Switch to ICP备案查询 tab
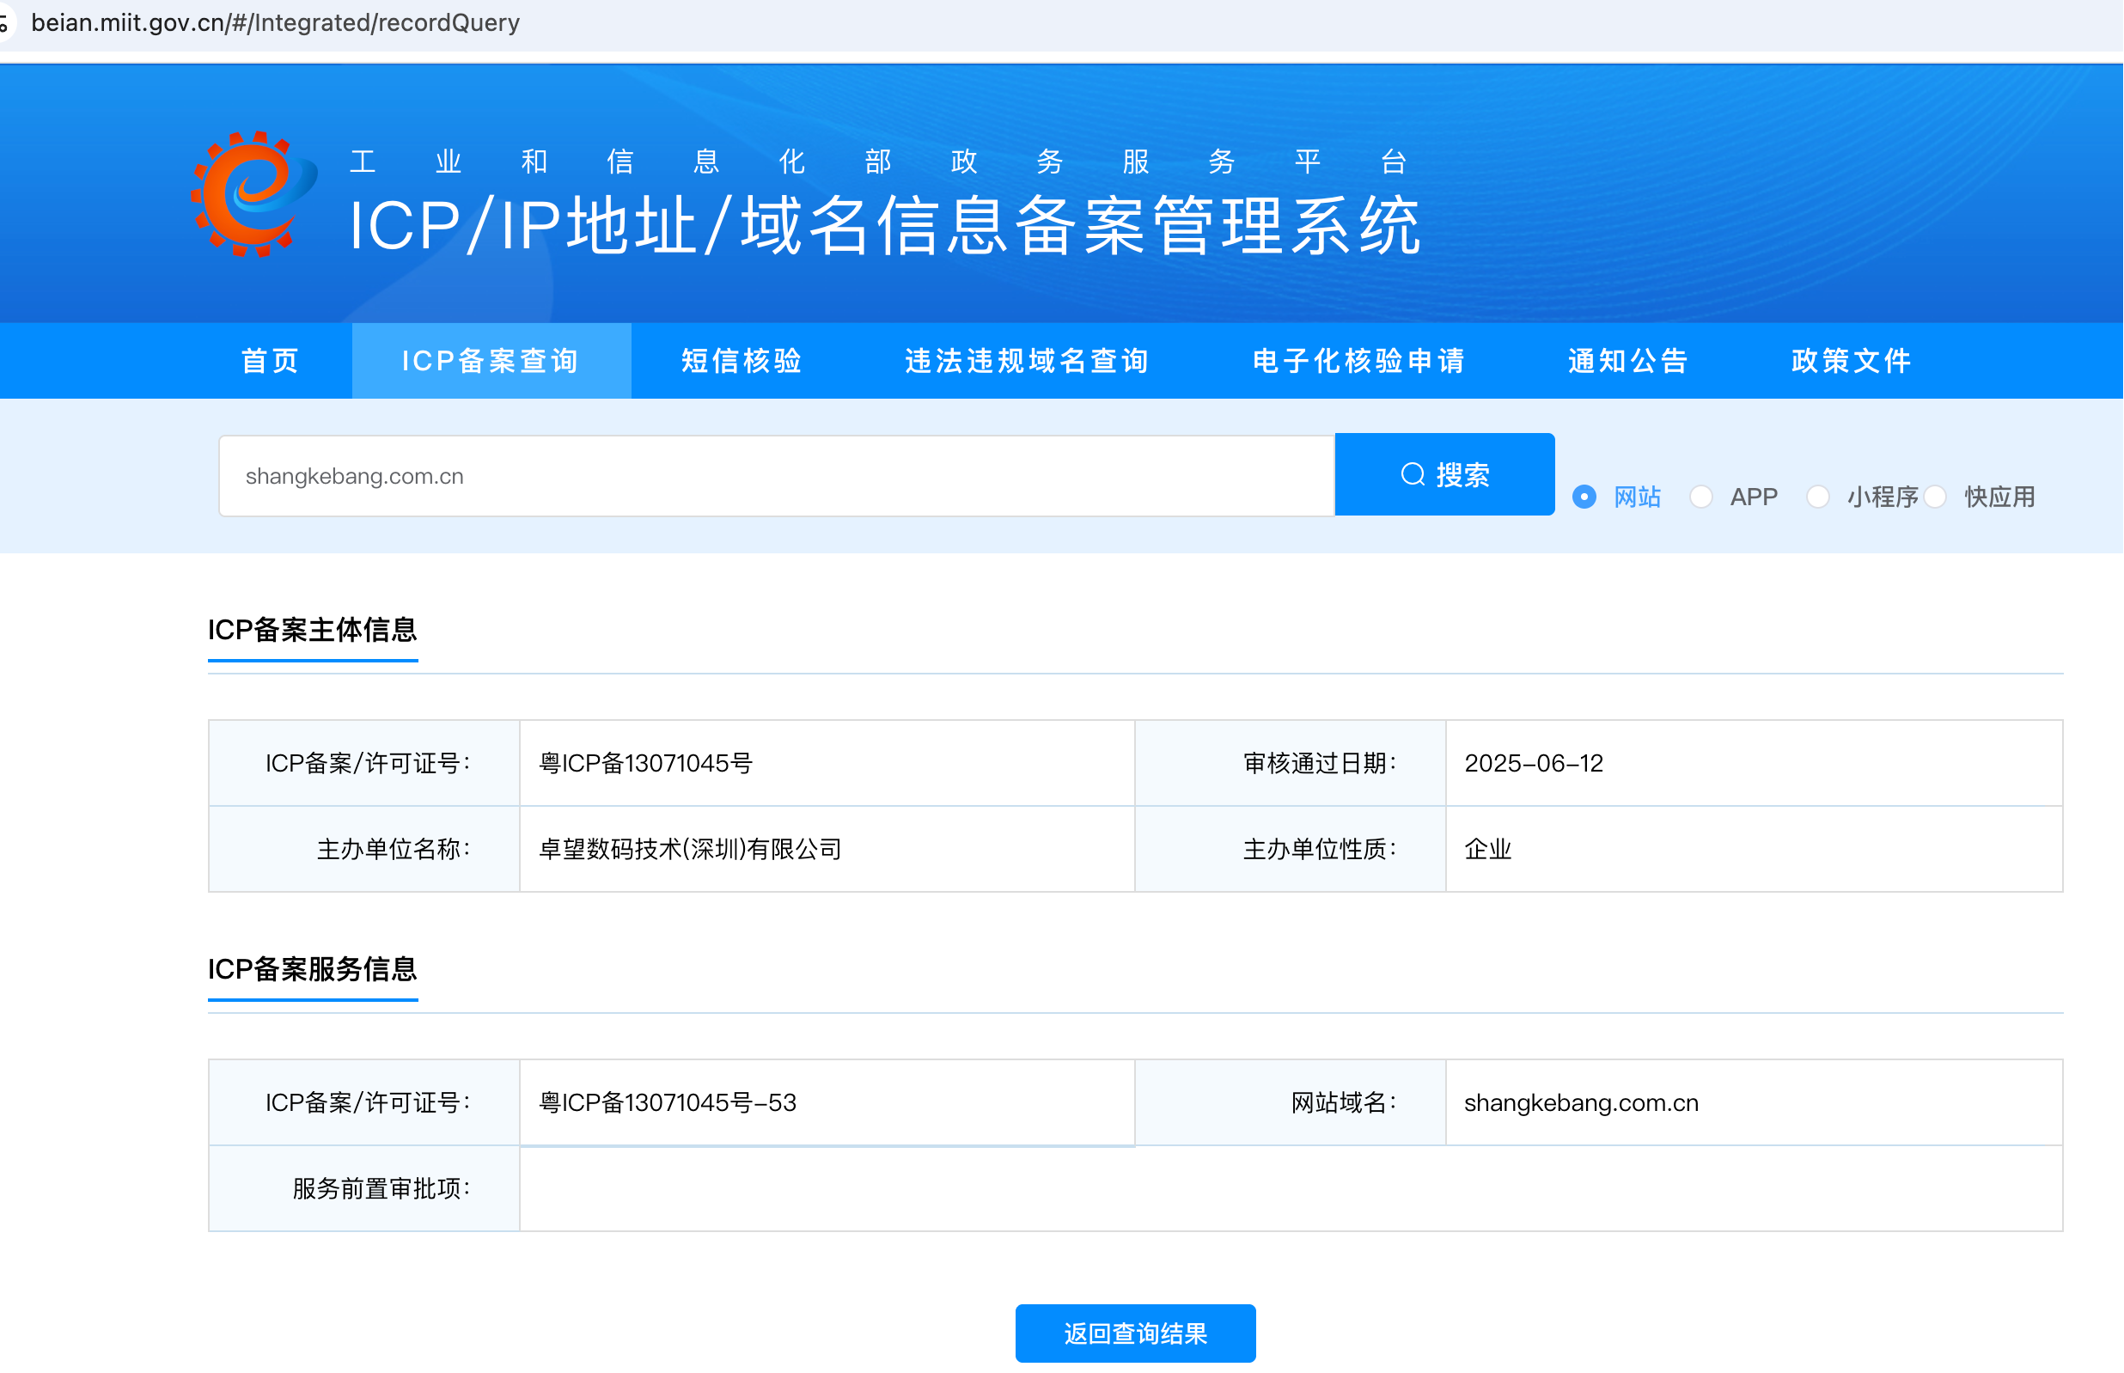Image resolution: width=2124 pixels, height=1373 pixels. [491, 361]
